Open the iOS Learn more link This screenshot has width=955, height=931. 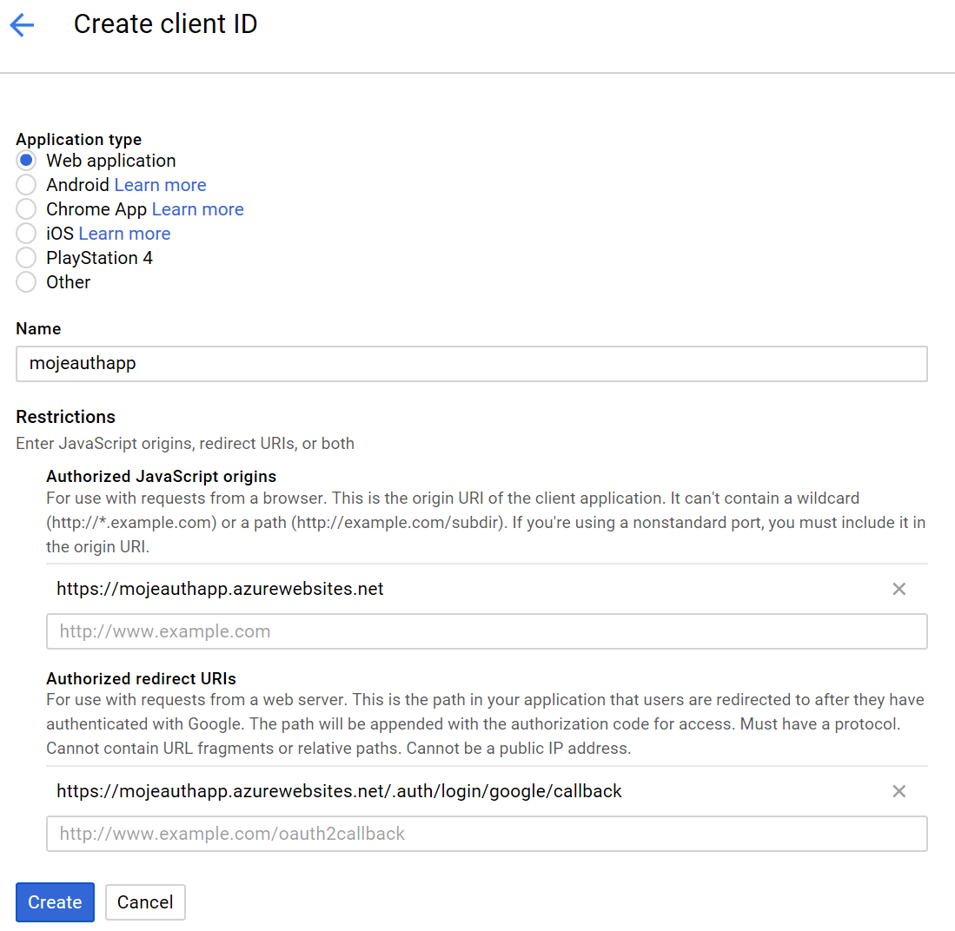124,234
